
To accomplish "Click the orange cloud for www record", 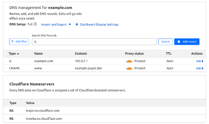I will tap(129, 68).
